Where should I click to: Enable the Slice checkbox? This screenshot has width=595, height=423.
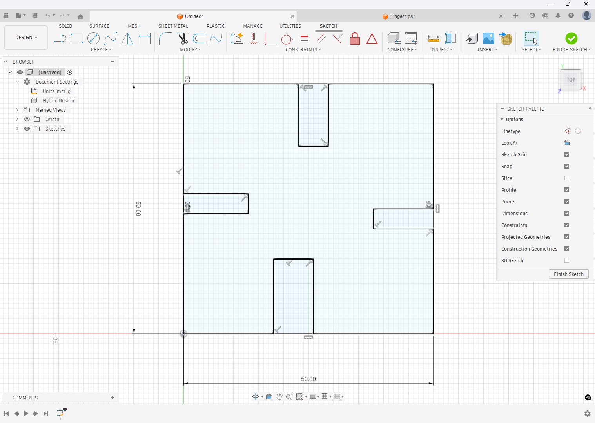[x=567, y=178]
